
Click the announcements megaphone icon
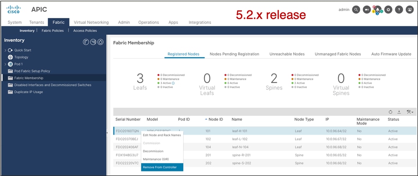click(x=367, y=10)
